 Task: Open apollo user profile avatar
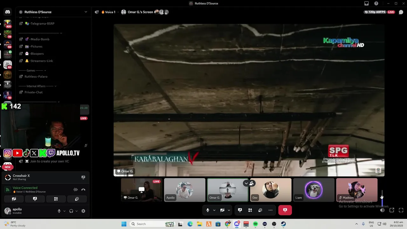[x=8, y=211]
